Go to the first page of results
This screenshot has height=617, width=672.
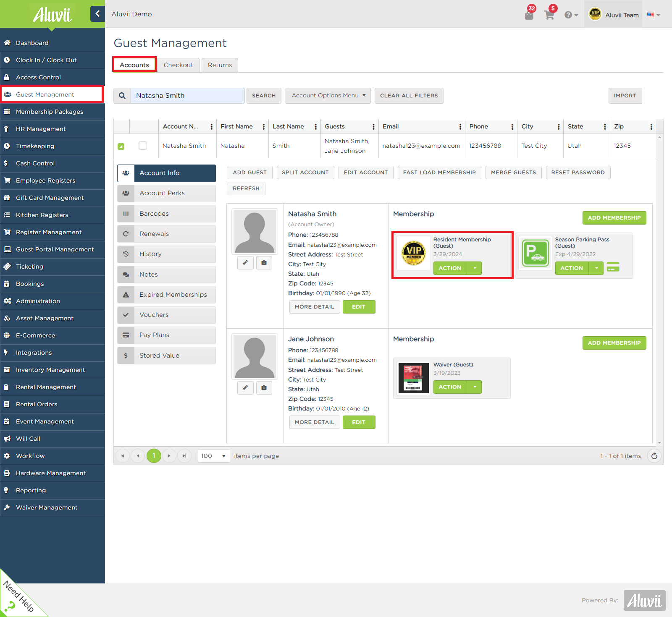122,456
